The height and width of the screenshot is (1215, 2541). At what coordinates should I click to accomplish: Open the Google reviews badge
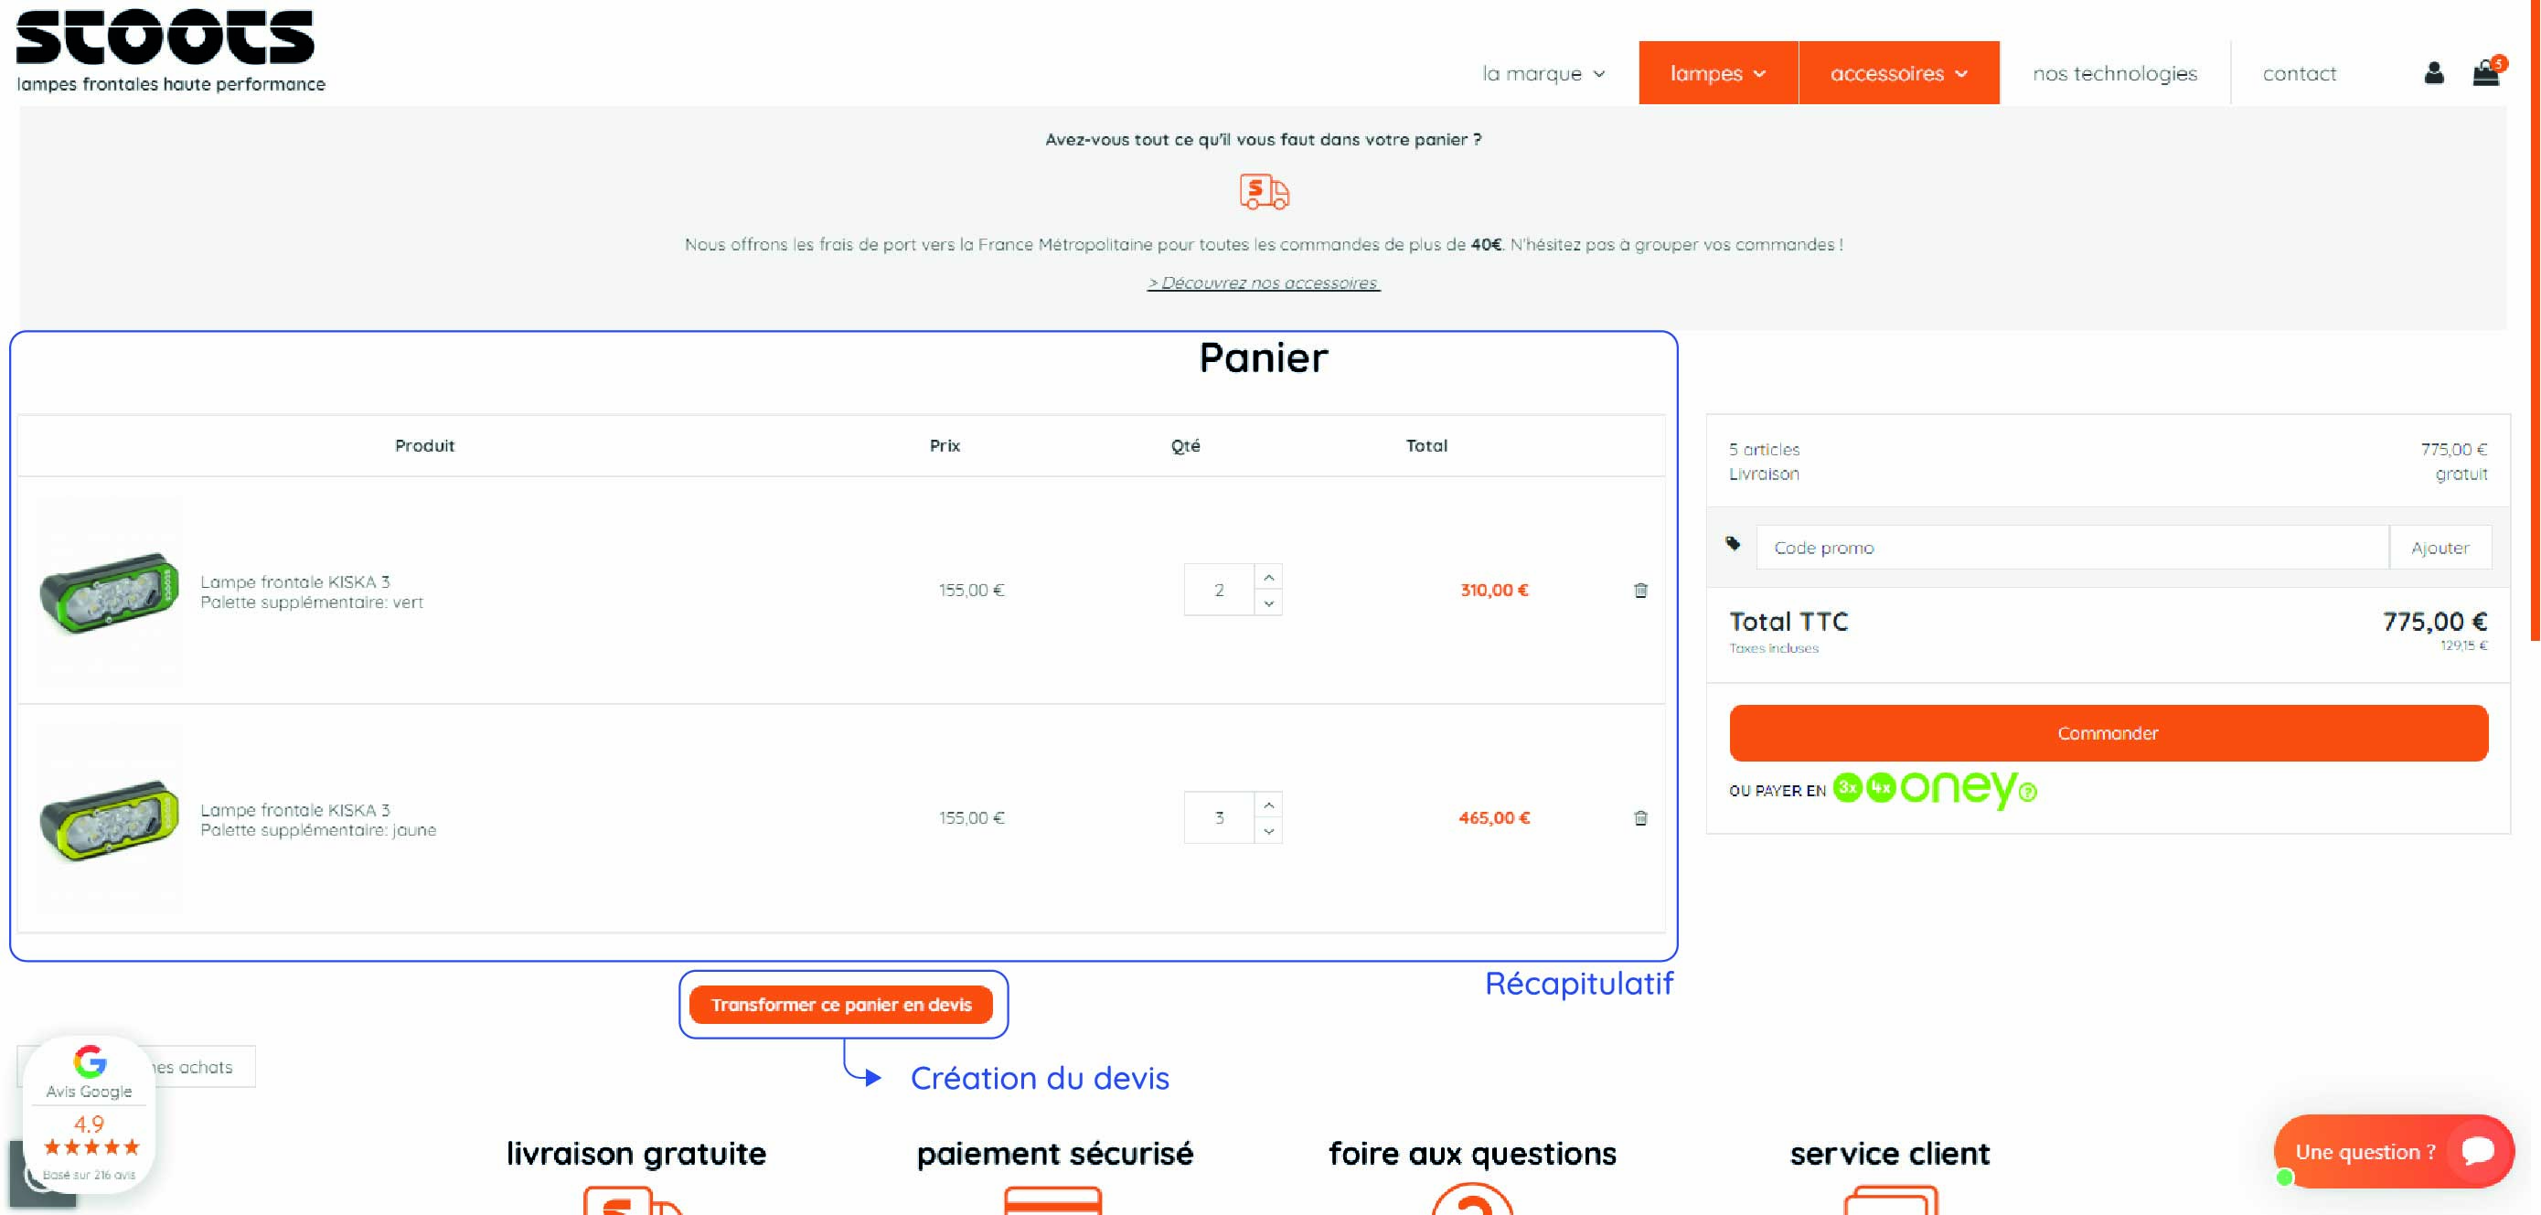(x=89, y=1114)
